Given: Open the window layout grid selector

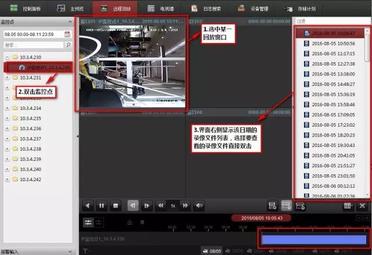Looking at the screenshot, I should pos(349,205).
